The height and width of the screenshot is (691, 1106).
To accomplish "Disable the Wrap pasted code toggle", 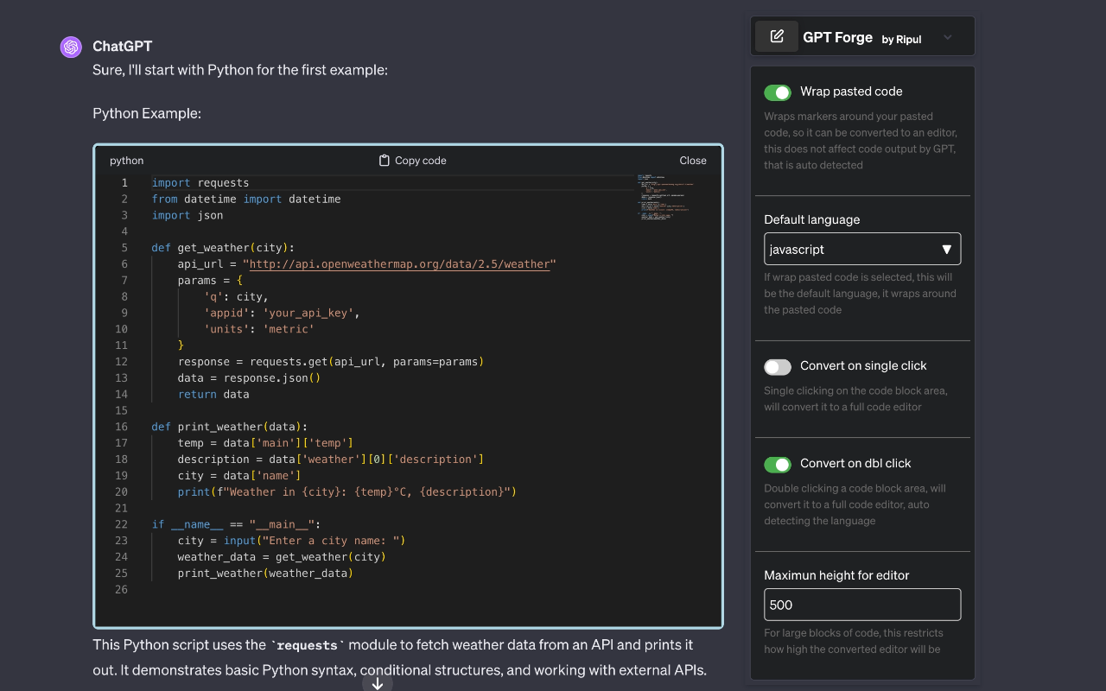I will coord(777,92).
